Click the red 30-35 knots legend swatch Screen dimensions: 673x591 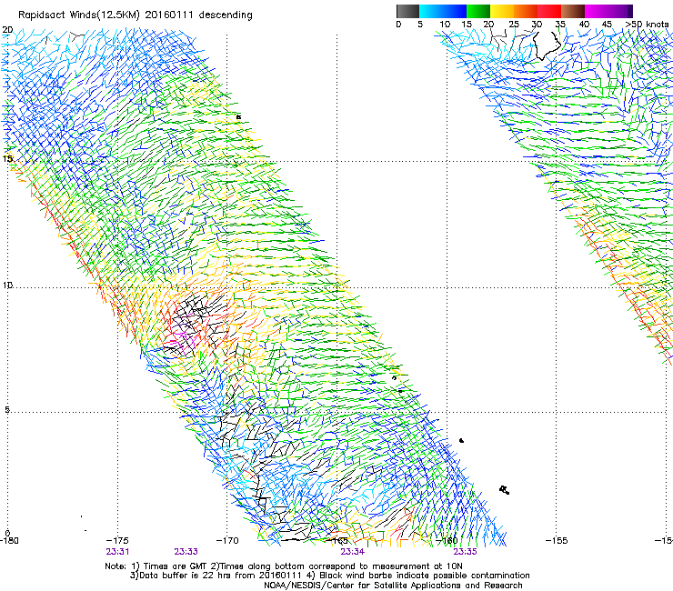(x=549, y=11)
